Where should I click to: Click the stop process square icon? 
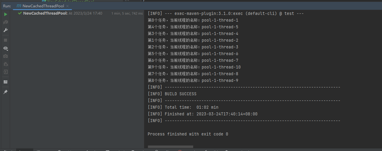tap(5, 40)
